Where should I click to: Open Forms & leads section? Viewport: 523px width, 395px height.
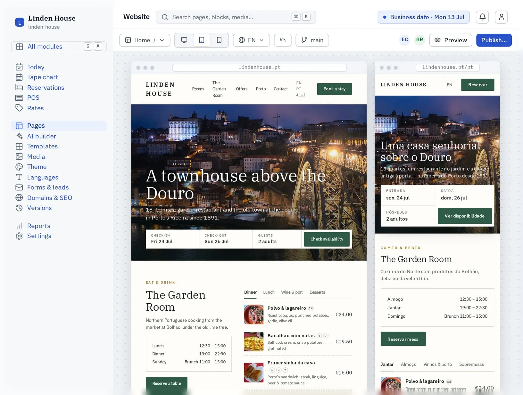pos(59,187)
